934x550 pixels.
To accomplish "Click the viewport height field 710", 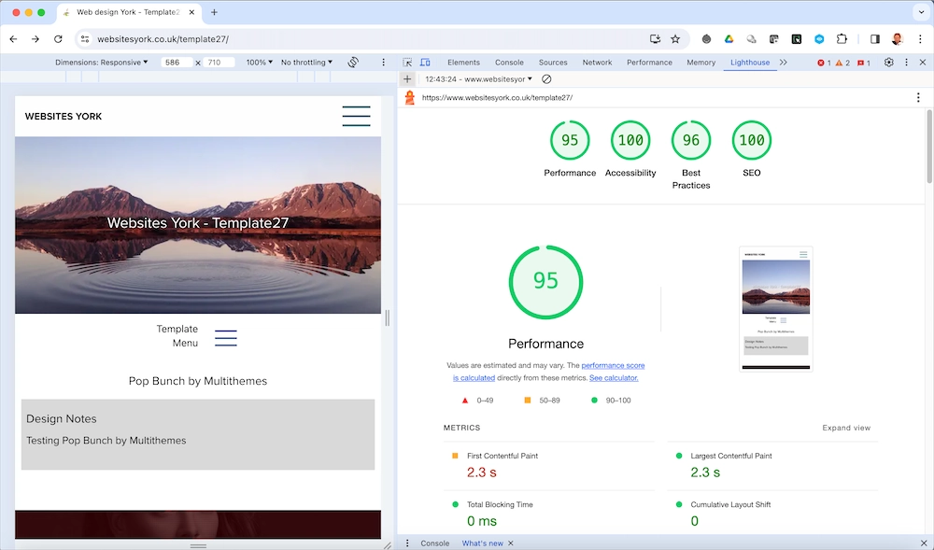I will (219, 63).
